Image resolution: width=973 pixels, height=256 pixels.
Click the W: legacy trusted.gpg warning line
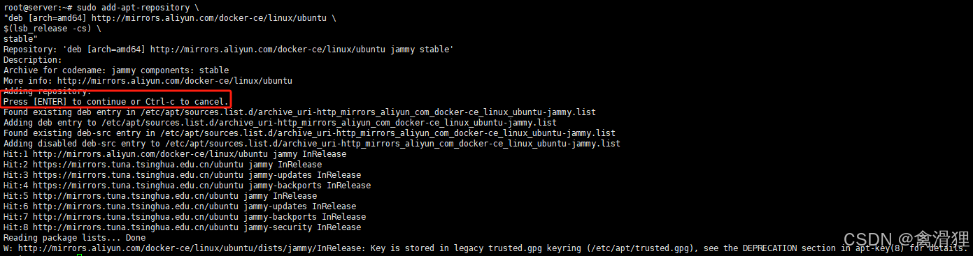tap(485, 248)
